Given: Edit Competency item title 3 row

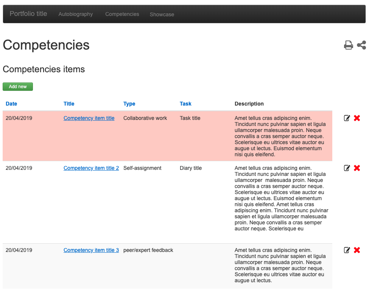Looking at the screenshot, I should (347, 250).
